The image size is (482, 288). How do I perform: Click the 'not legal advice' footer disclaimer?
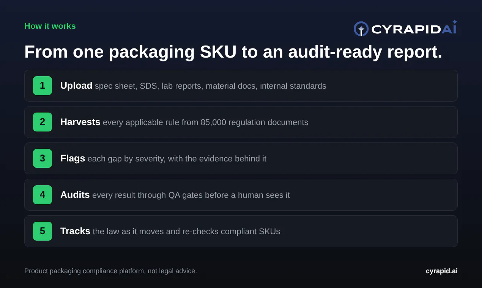[x=110, y=271]
